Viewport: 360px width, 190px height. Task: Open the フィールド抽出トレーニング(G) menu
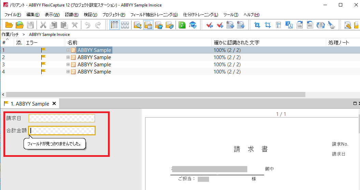coord(154,15)
